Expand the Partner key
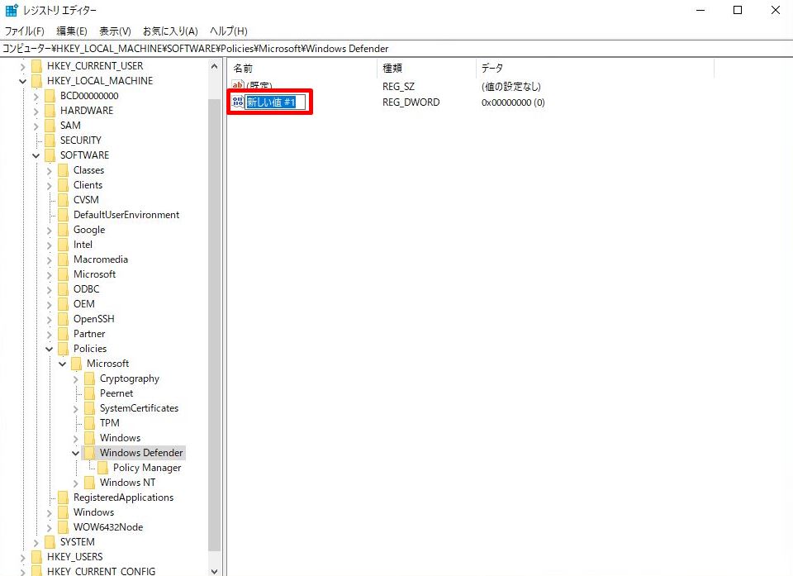793x576 pixels. [x=49, y=334]
